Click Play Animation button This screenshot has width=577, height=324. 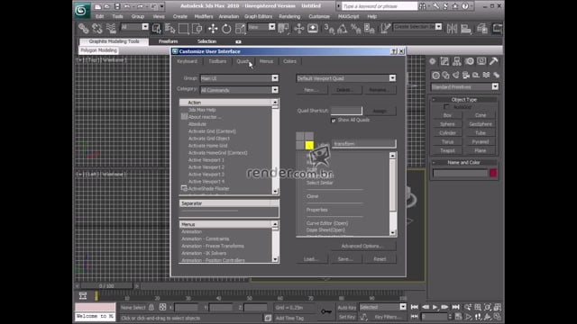[x=435, y=307]
